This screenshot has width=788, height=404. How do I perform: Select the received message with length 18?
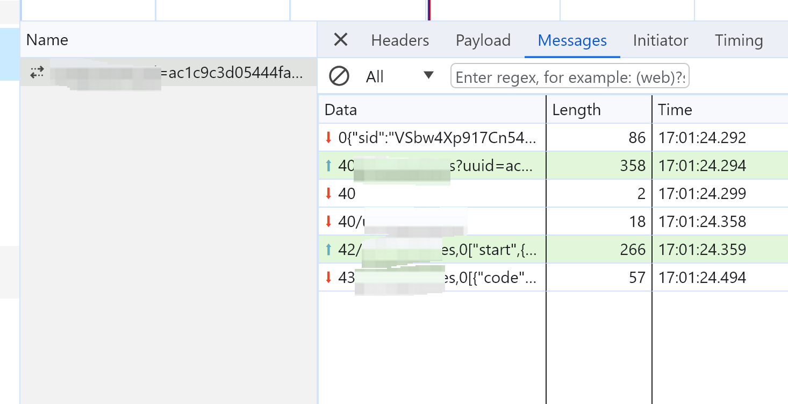pyautogui.click(x=553, y=222)
